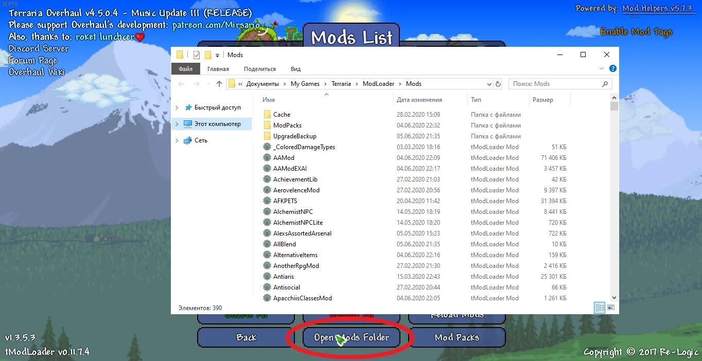Click the Antisocial mod file icon
The image size is (702, 361).
coord(267,287)
